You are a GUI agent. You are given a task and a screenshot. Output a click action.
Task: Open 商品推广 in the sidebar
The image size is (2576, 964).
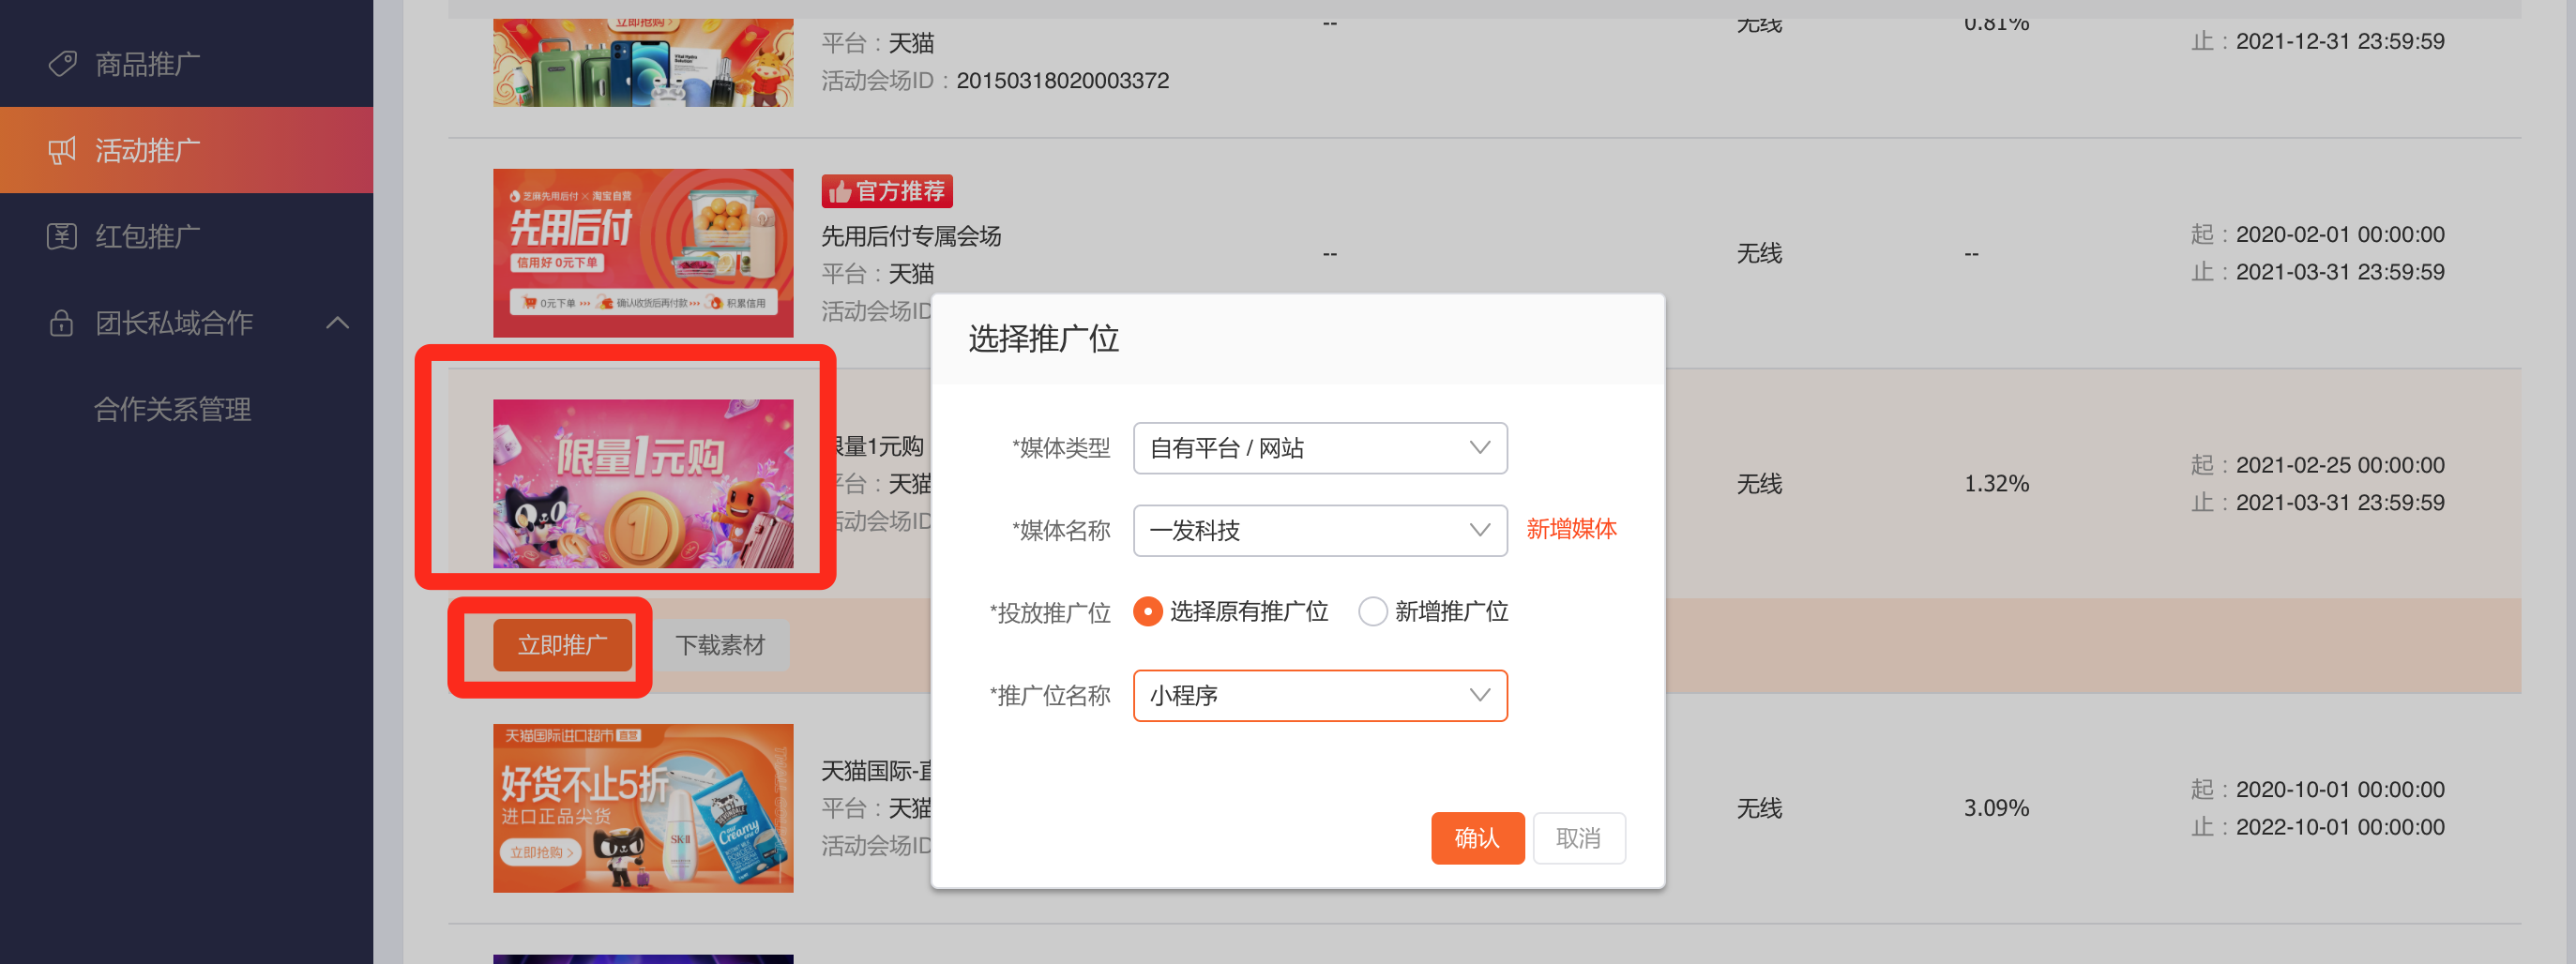tap(186, 64)
